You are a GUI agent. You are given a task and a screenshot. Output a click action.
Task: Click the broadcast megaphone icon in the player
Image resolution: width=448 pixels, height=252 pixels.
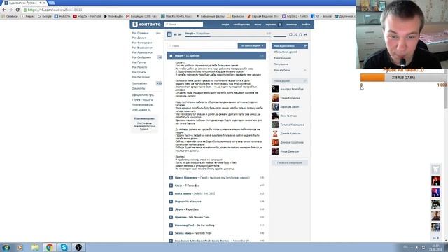click(x=305, y=34)
